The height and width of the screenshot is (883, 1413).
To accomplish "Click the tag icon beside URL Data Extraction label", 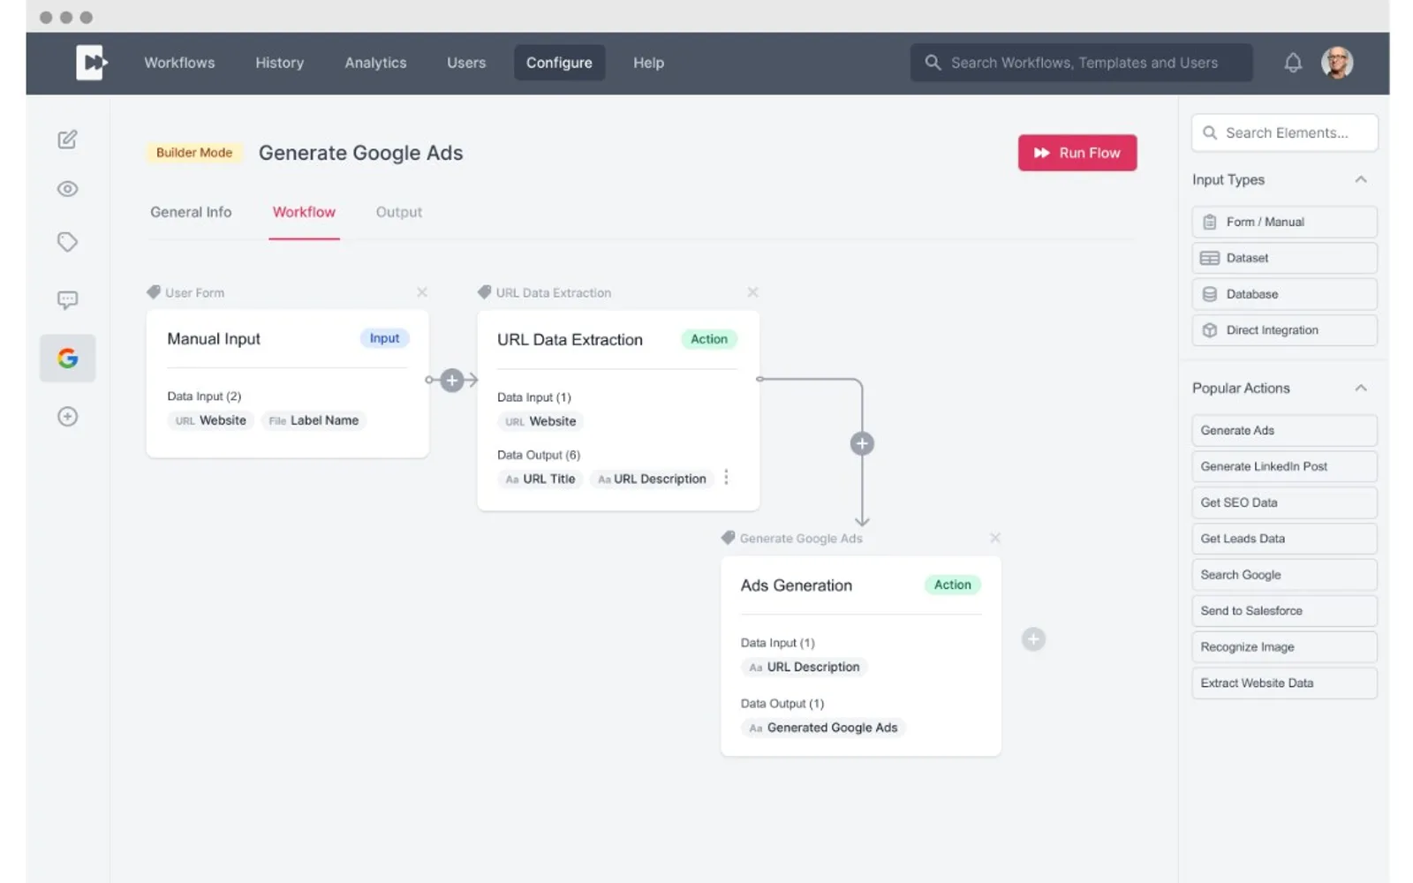I will (x=484, y=292).
